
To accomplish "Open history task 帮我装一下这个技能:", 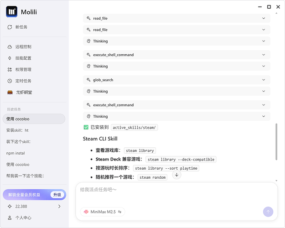I will [25, 176].
